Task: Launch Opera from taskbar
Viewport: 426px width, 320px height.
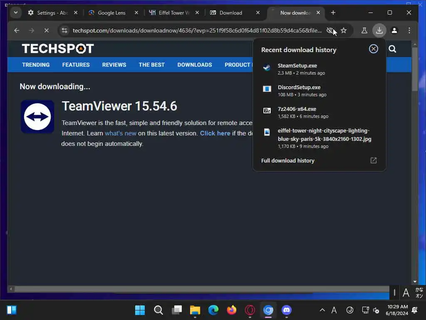Action: pos(250,310)
